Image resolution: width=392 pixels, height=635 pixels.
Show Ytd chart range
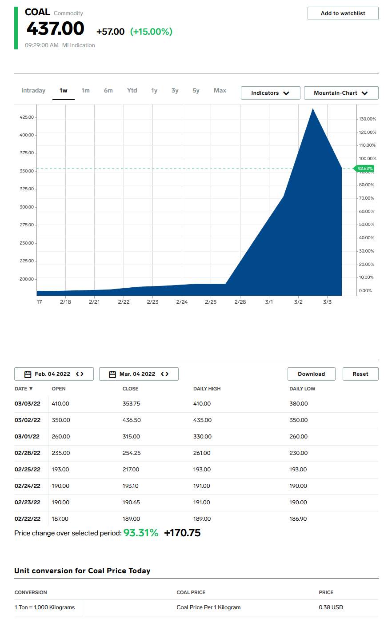[x=132, y=91]
